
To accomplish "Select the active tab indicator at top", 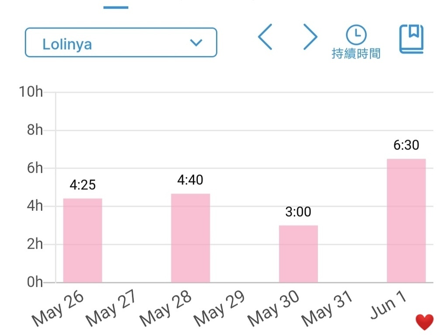I will pos(116,7).
